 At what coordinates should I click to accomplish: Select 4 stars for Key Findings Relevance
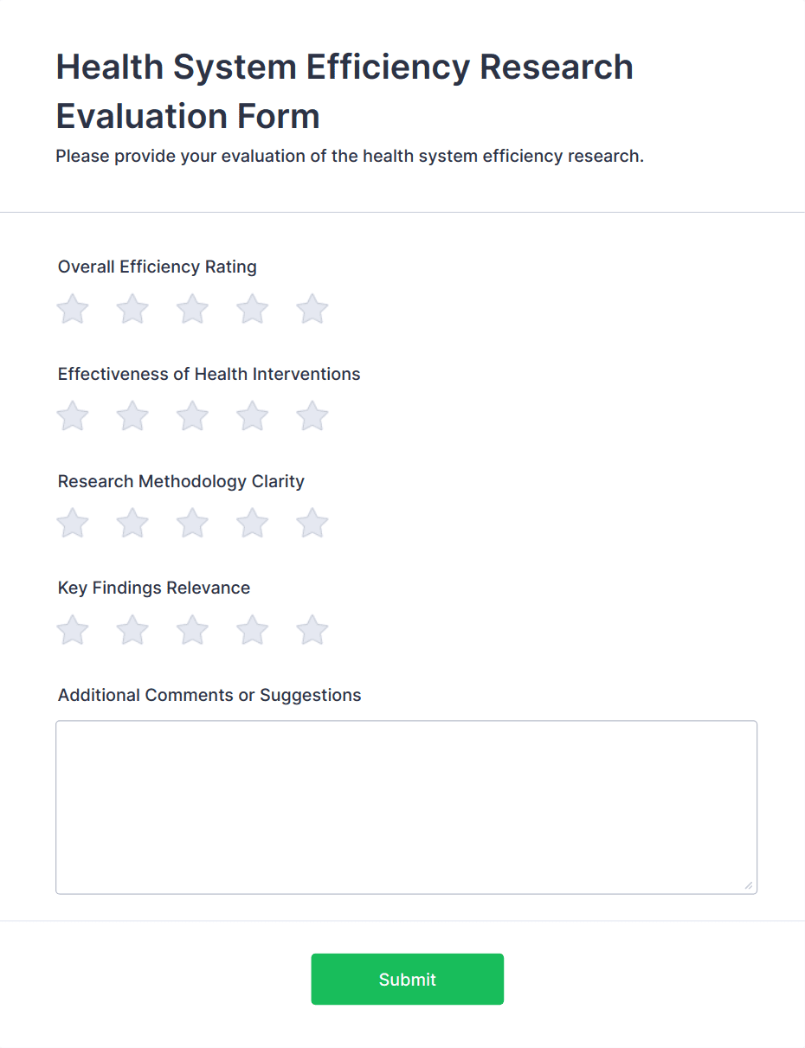coord(252,630)
